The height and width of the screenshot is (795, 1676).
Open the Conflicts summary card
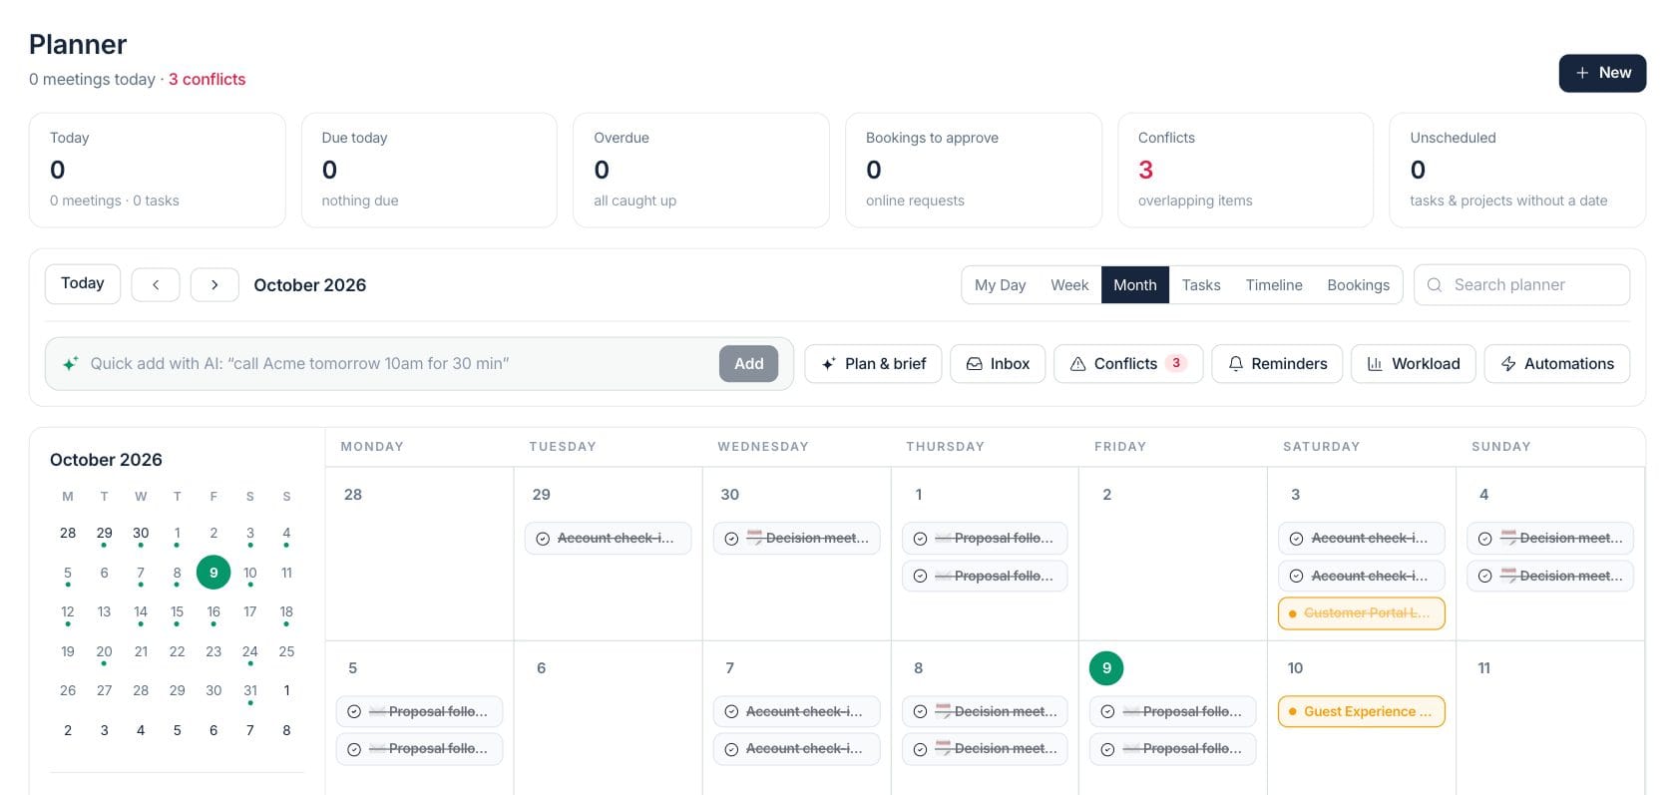[1245, 171]
